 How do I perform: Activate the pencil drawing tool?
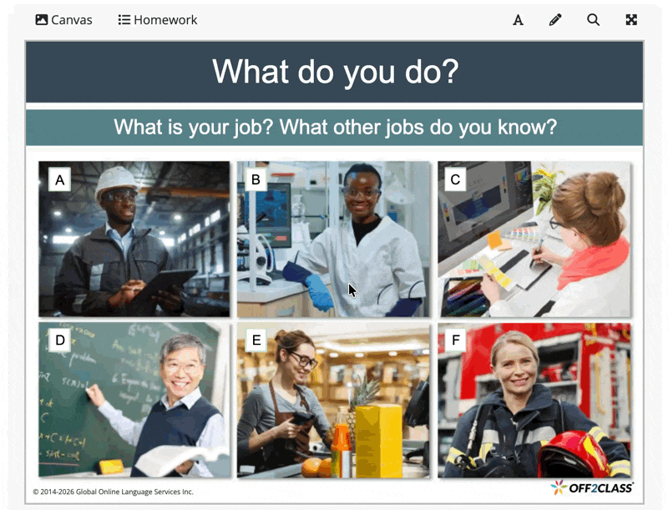[555, 20]
